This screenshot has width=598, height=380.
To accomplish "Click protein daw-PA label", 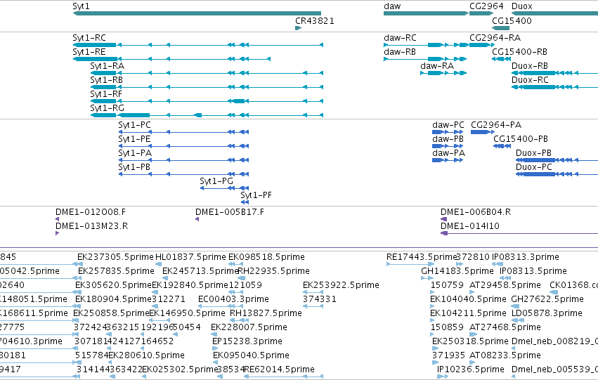I will [448, 153].
